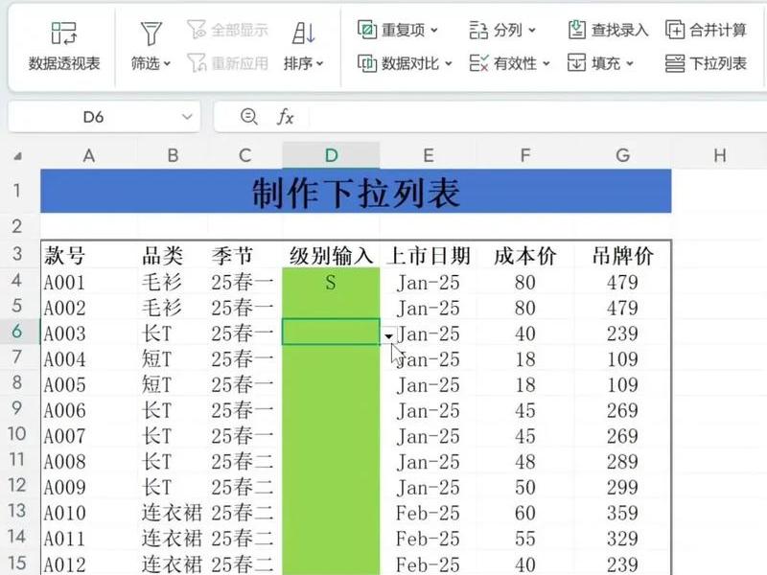Click cost value 60 in row 13

click(x=525, y=513)
